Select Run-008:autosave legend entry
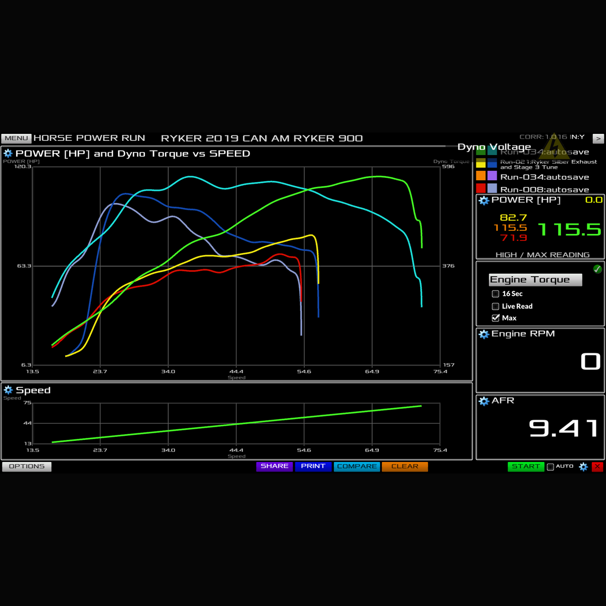Image resolution: width=606 pixels, height=606 pixels. click(x=544, y=190)
